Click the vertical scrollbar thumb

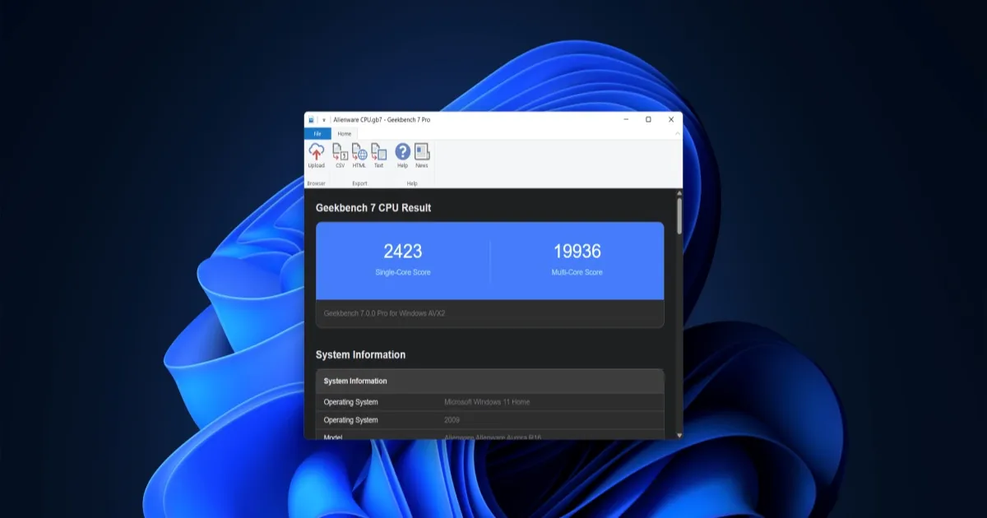click(x=679, y=217)
